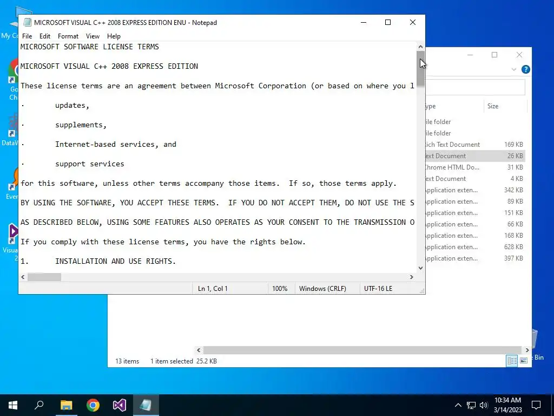Click Explorer horizontal scroll left arrow
Viewport: 554px width, 416px height.
(x=199, y=350)
